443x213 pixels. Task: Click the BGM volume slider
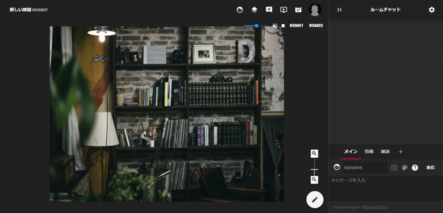(257, 25)
